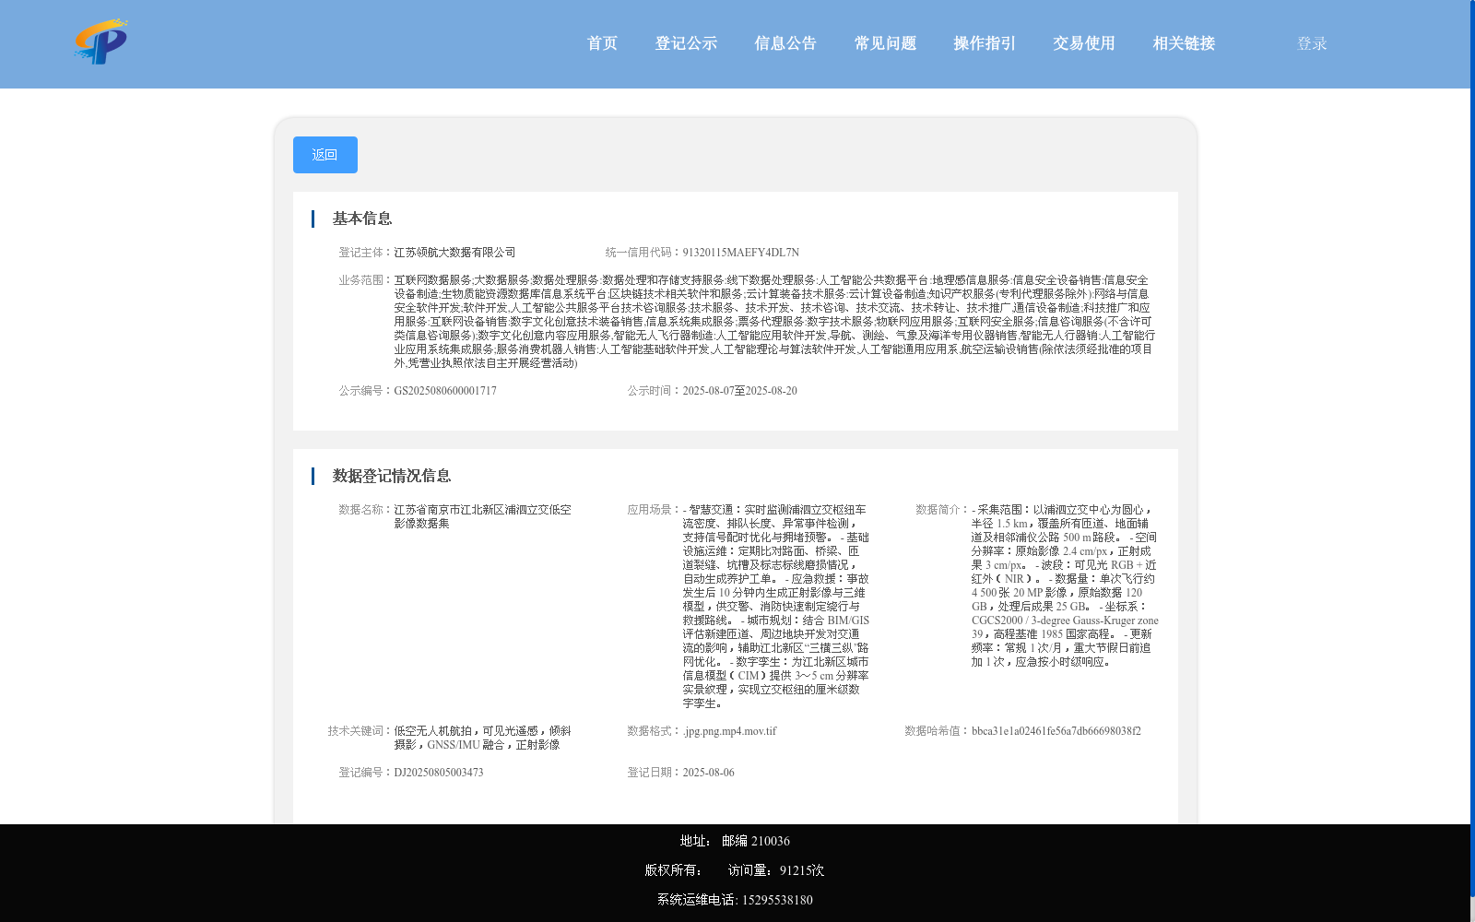The height and width of the screenshot is (922, 1475).
Task: Click the 邮编 210036 footer text
Action: pyautogui.click(x=756, y=841)
